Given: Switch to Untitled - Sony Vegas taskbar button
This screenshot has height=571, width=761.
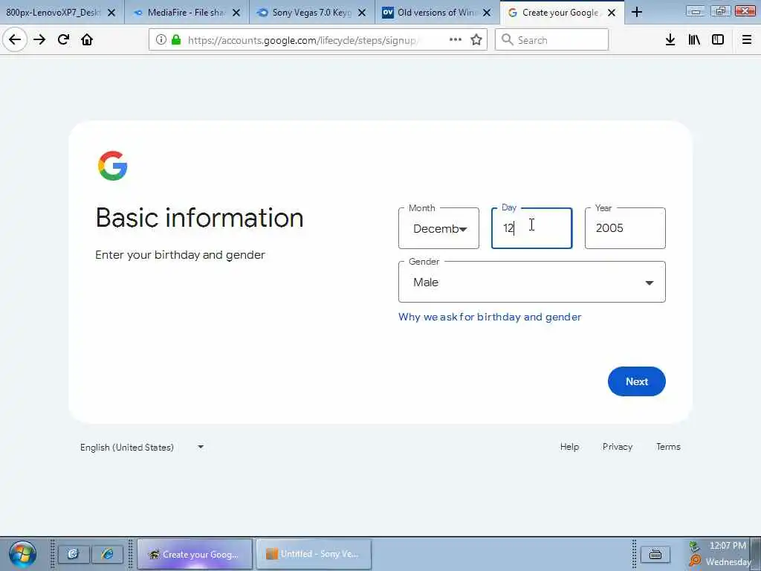Looking at the screenshot, I should (x=314, y=554).
